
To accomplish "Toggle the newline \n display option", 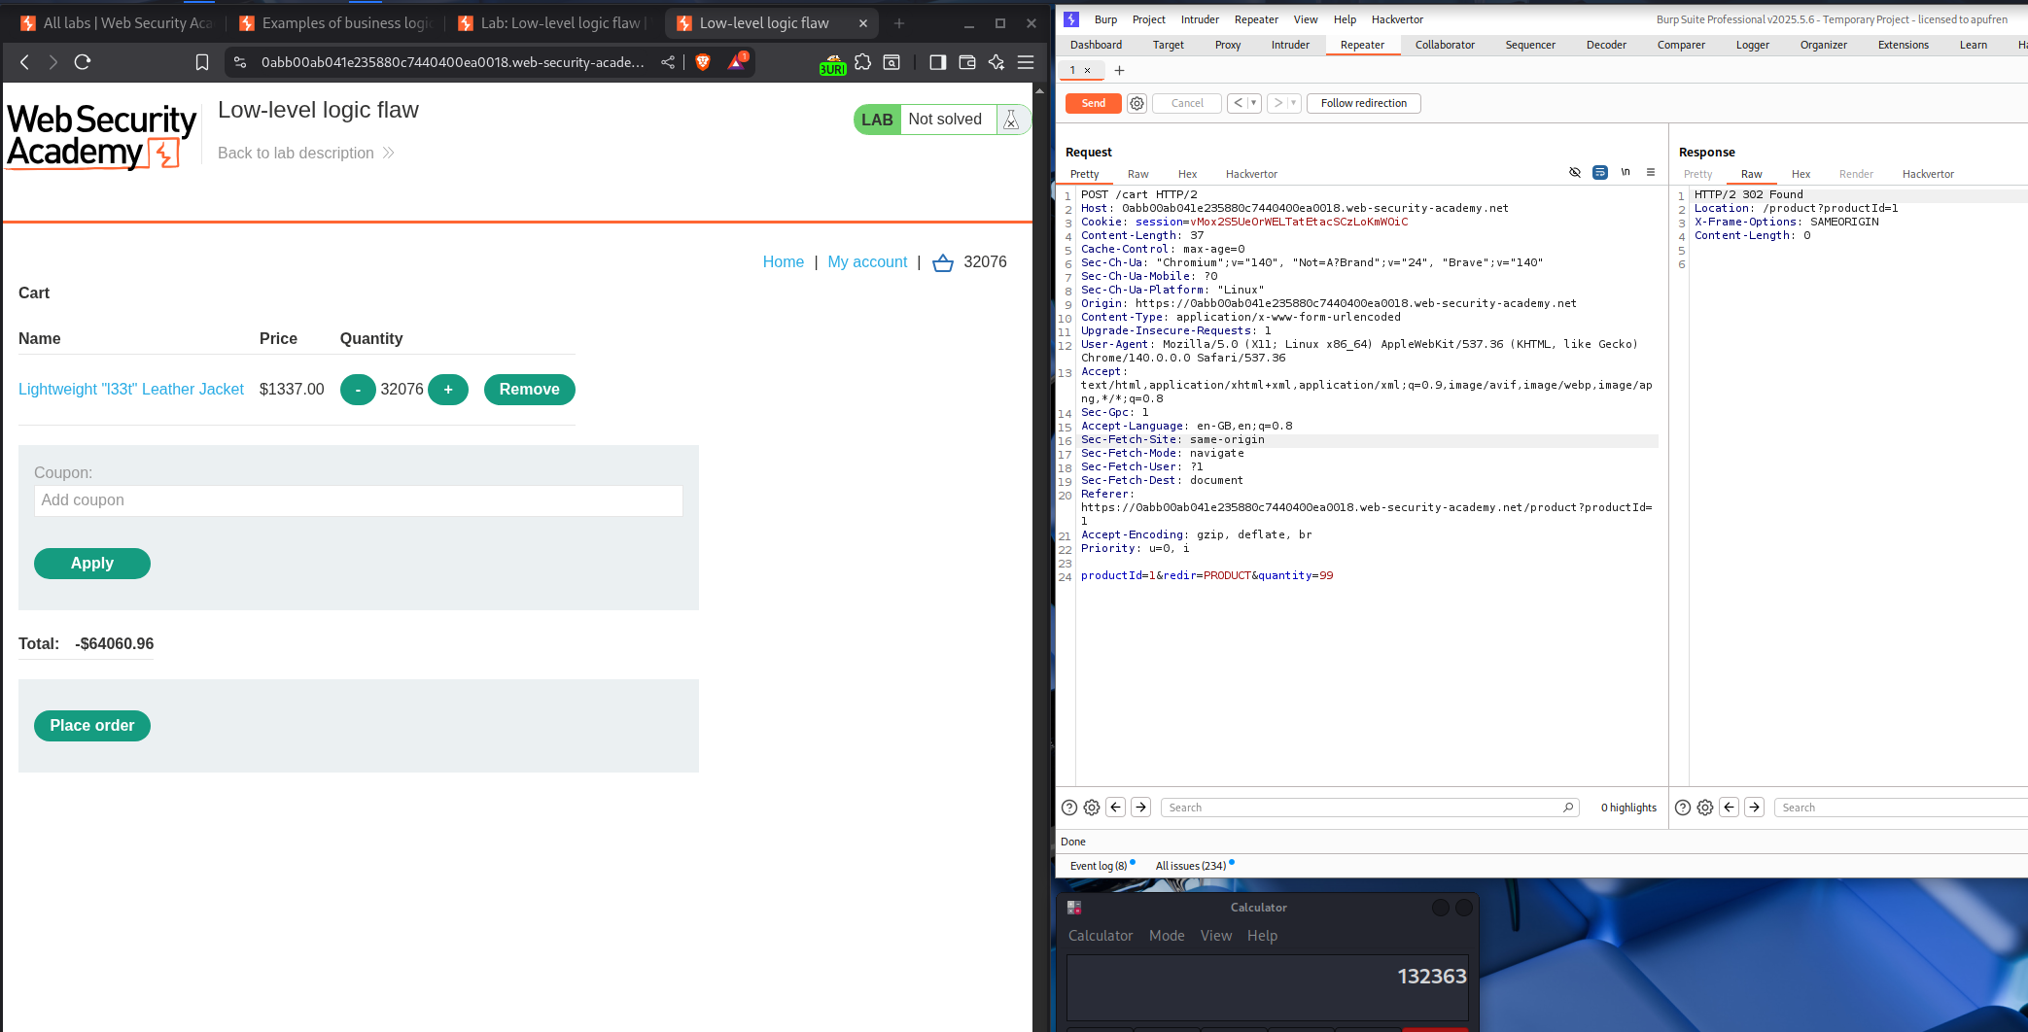I will click(1626, 173).
